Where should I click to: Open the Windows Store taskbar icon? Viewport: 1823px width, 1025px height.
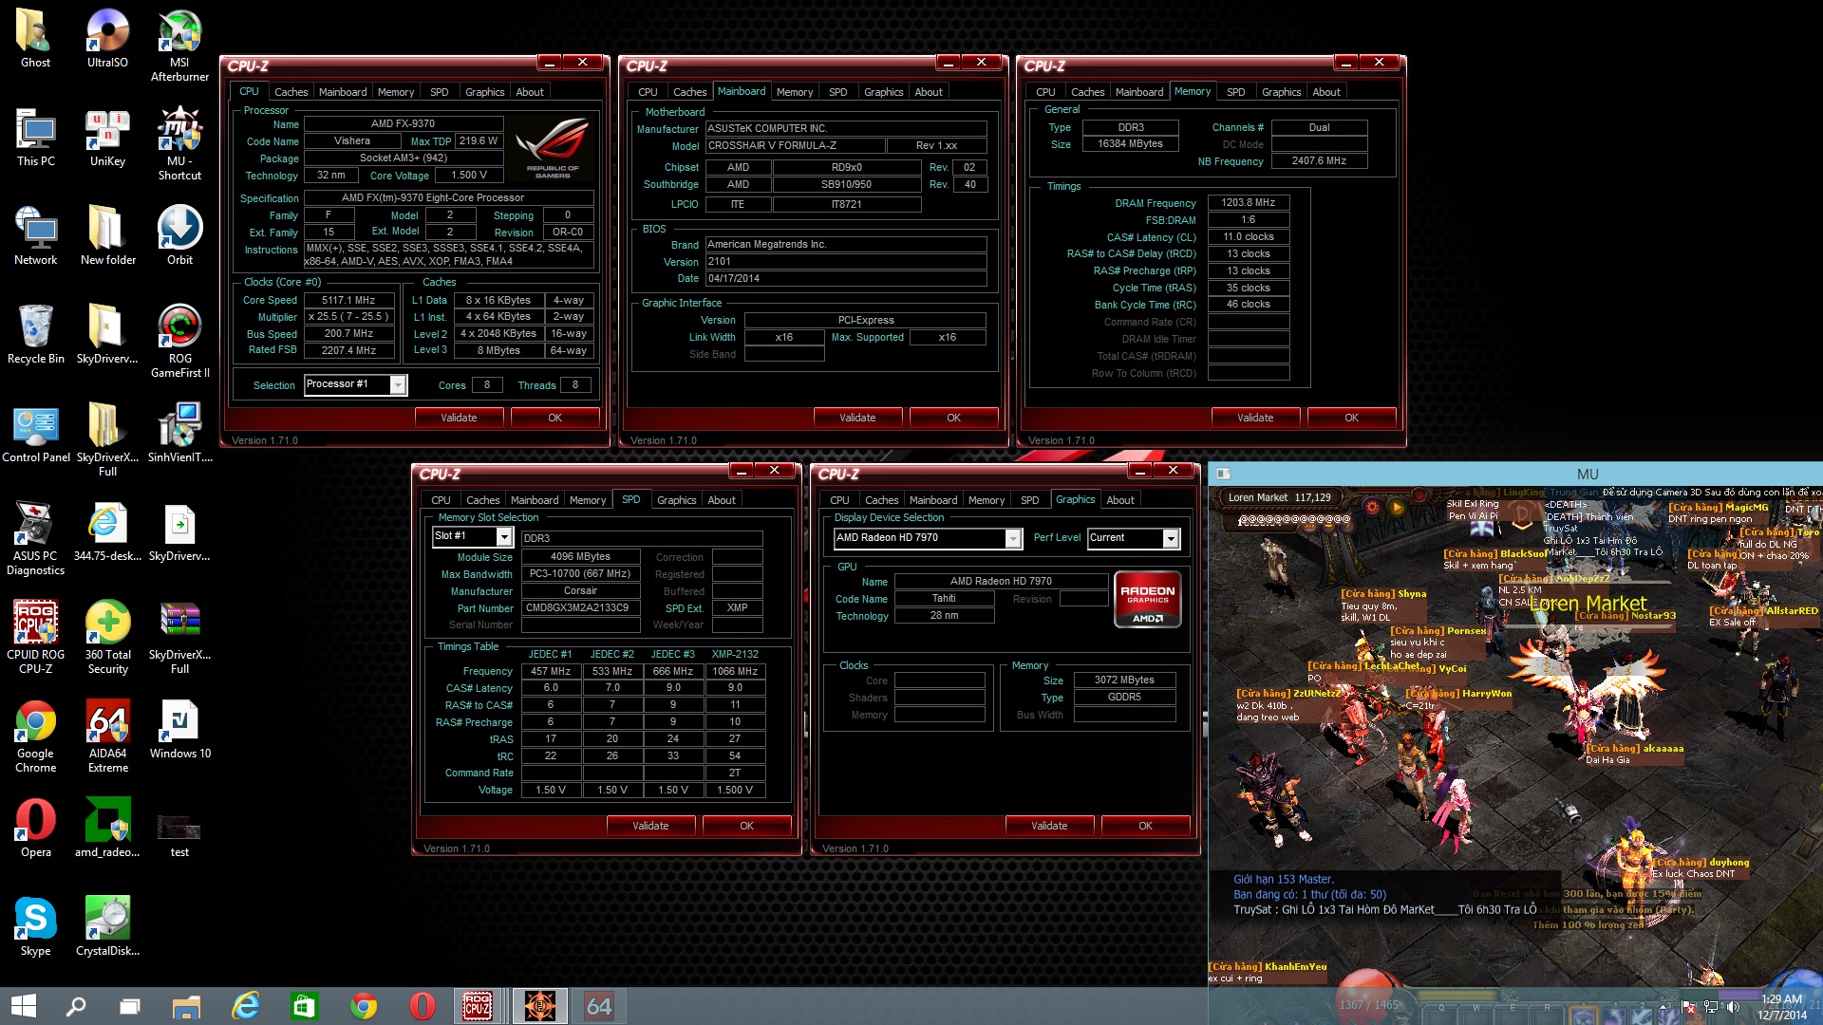tap(304, 1006)
